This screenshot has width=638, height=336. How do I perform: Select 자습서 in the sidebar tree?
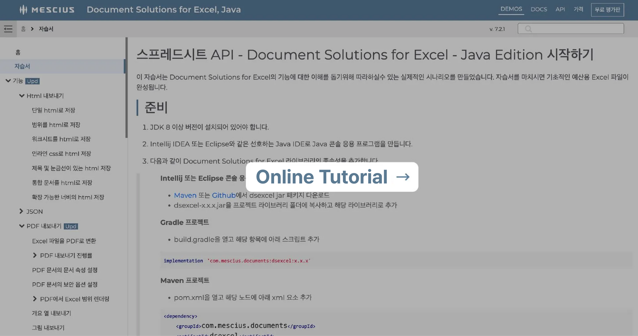[x=22, y=66]
